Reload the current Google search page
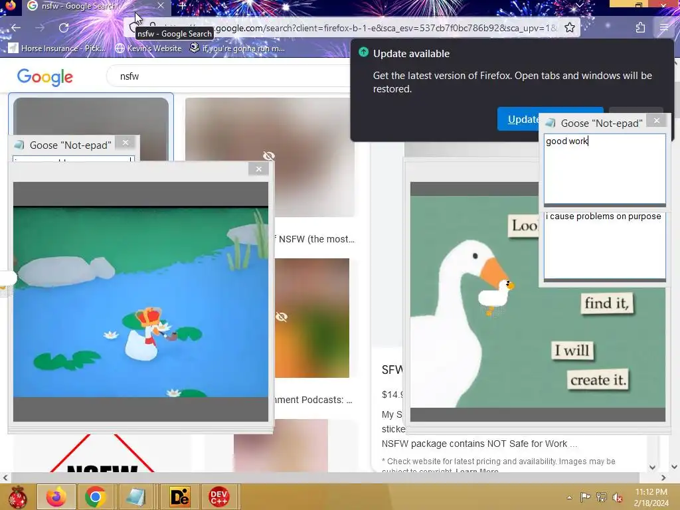Viewport: 680px width, 510px height. [x=64, y=28]
